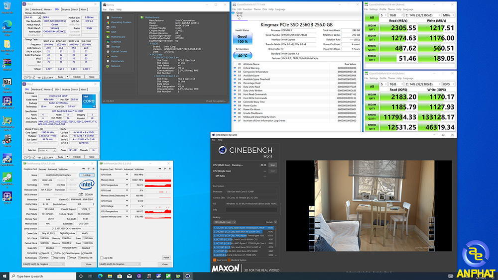The image size is (498, 280).
Task: Open test size 1GiB dropdown in top CrystalDiskMark
Action: [x=396, y=15]
